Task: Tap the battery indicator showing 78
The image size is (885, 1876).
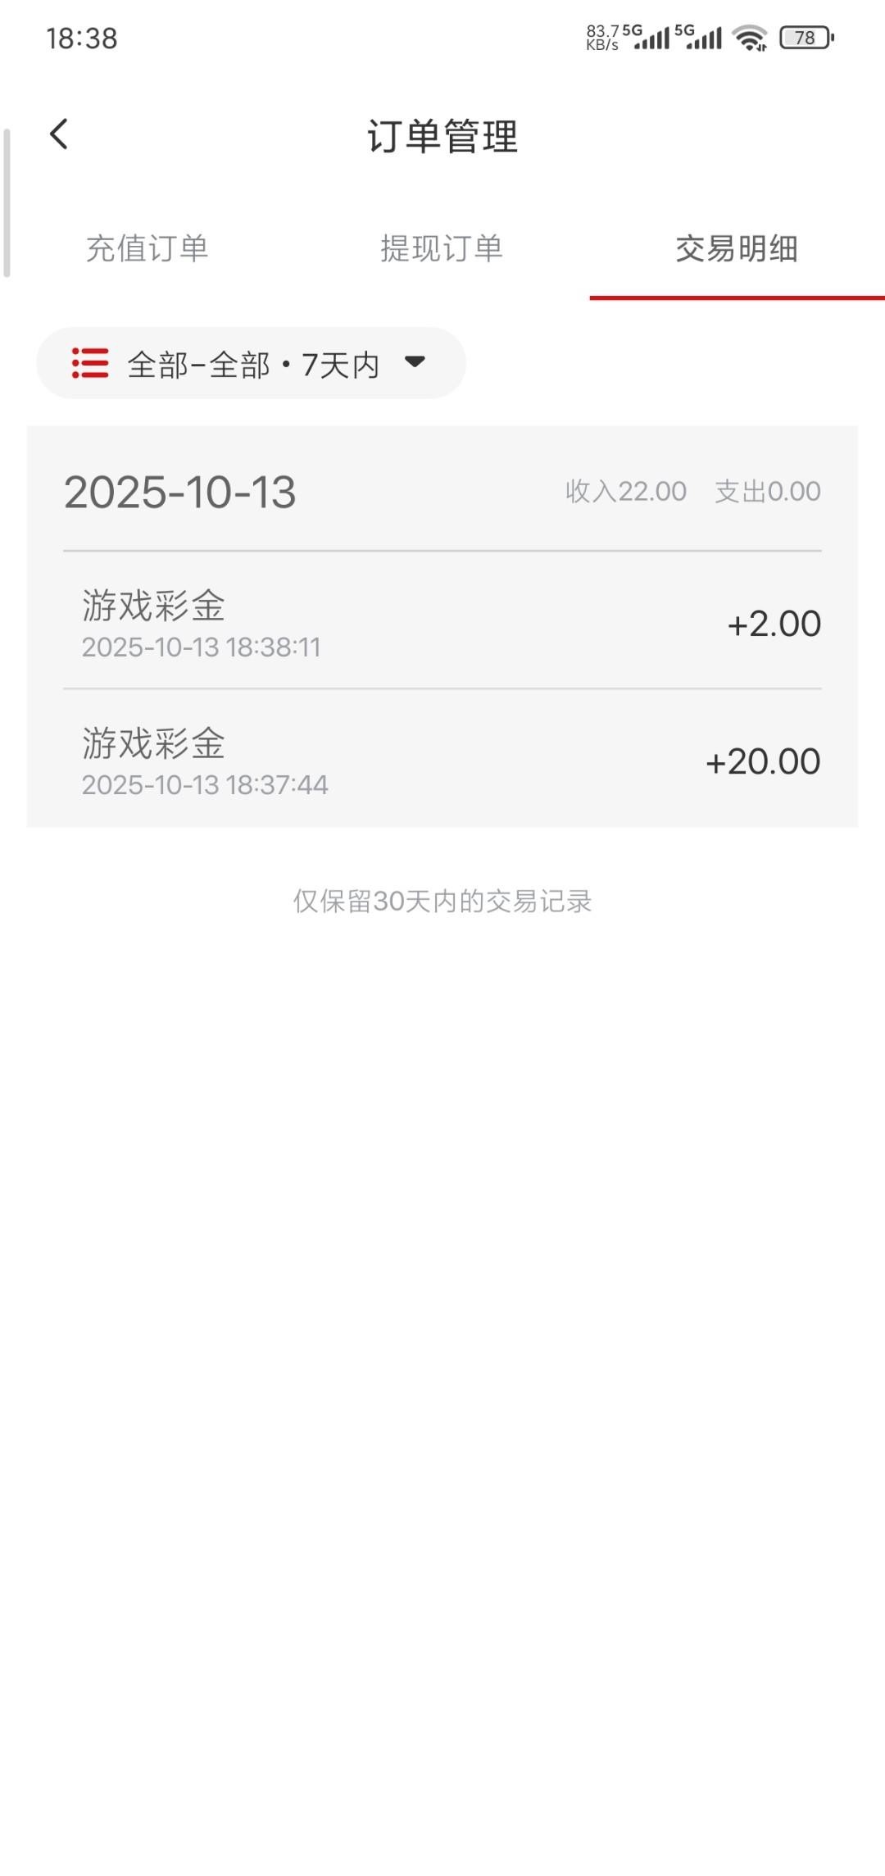Action: point(806,38)
